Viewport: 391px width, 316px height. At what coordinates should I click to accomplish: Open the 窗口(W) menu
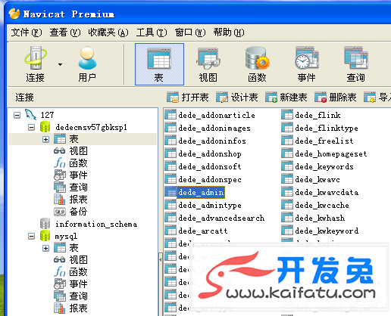pyautogui.click(x=190, y=33)
